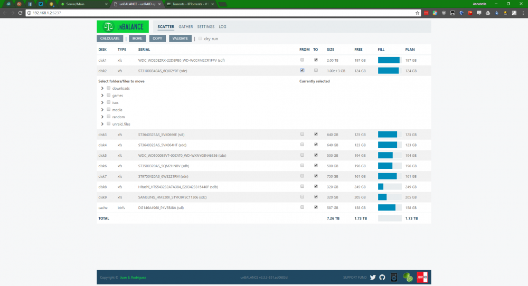528x286 pixels.
Task: Check the FROM box for disk1
Action: pyautogui.click(x=302, y=60)
